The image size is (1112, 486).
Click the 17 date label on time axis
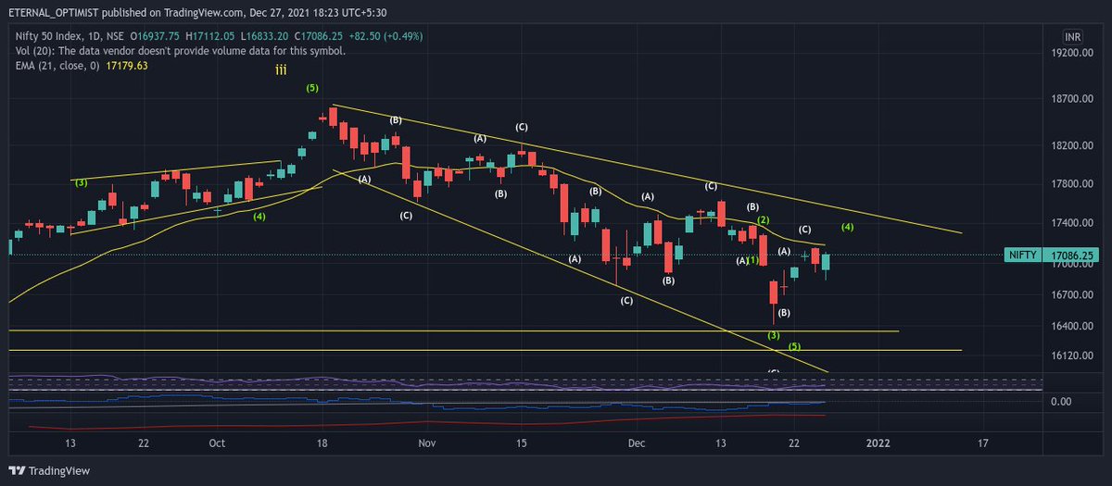click(x=982, y=443)
